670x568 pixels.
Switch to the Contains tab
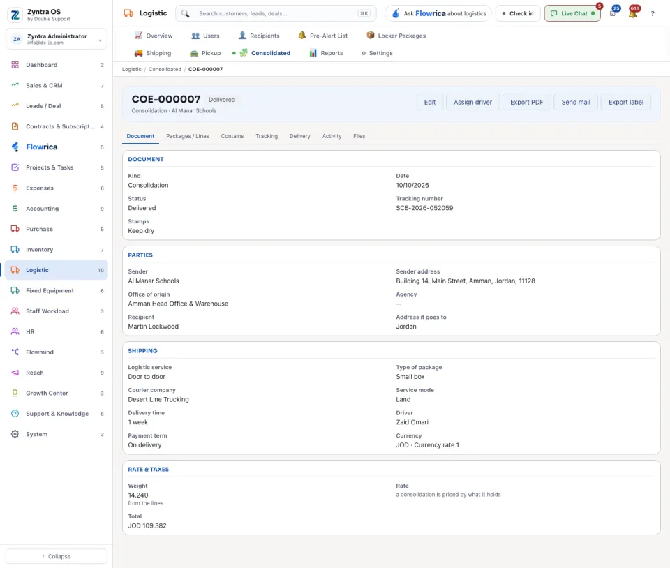pos(232,136)
